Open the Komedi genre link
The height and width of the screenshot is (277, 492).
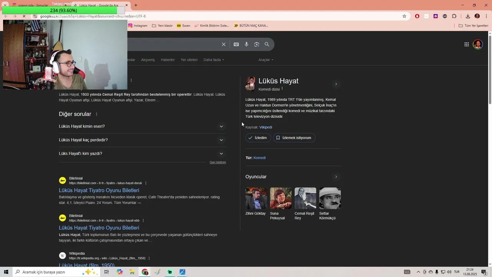(x=259, y=158)
